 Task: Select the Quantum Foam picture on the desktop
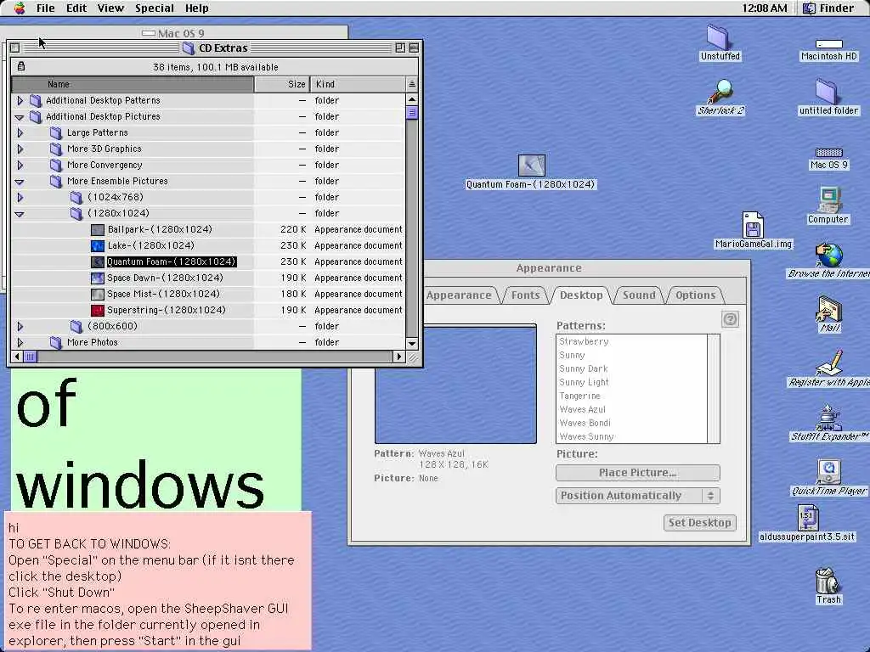531,166
